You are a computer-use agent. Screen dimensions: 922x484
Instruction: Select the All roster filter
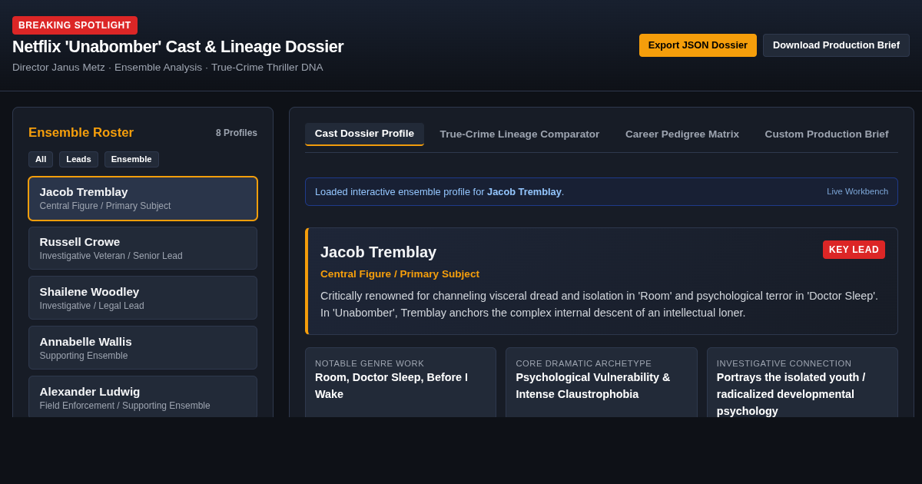pos(41,159)
